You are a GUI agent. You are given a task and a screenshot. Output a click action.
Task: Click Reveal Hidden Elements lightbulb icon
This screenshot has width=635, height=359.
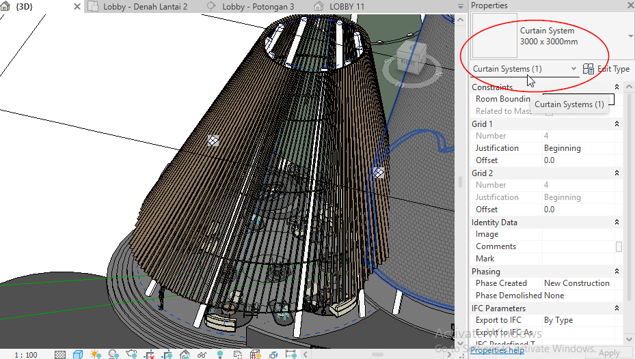point(220,354)
